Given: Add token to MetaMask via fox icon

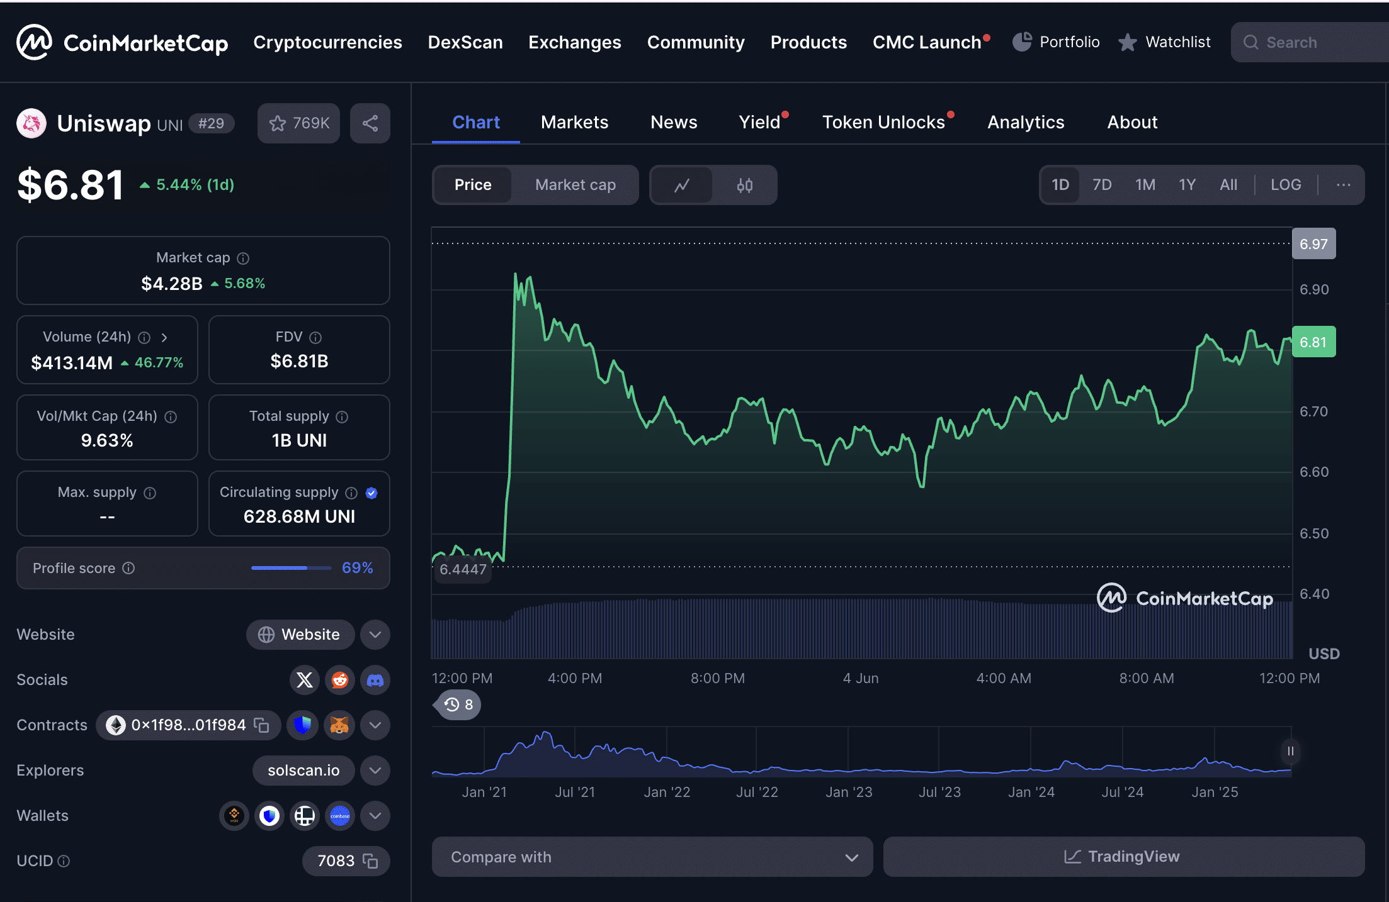Looking at the screenshot, I should click(x=339, y=725).
